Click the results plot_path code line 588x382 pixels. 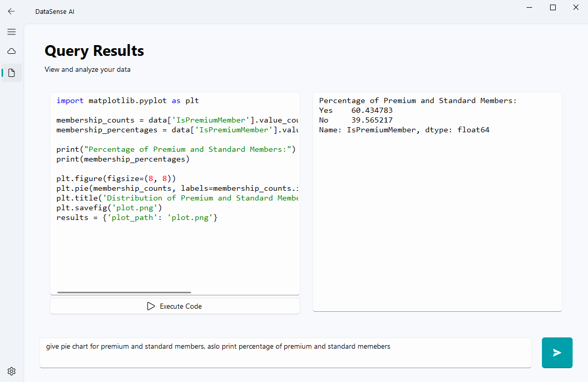pyautogui.click(x=137, y=218)
